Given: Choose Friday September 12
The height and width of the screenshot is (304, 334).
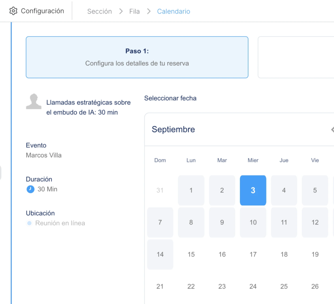Looking at the screenshot, I should point(315,223).
